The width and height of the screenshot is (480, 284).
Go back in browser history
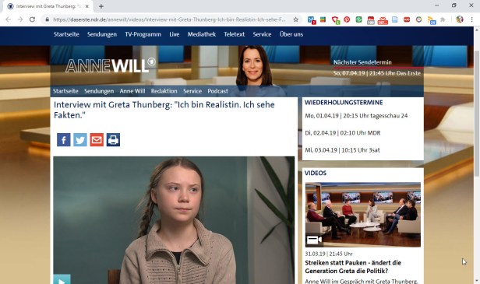(x=9, y=19)
